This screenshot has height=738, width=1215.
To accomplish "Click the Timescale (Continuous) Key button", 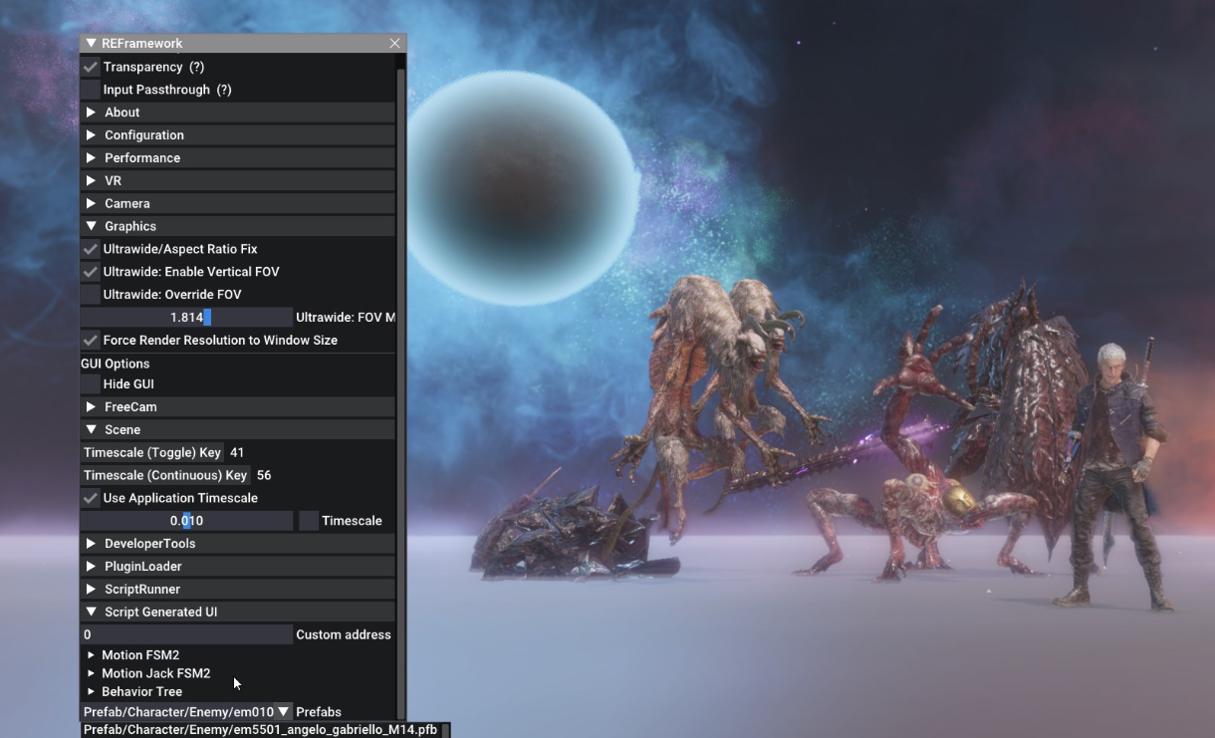I will [165, 476].
